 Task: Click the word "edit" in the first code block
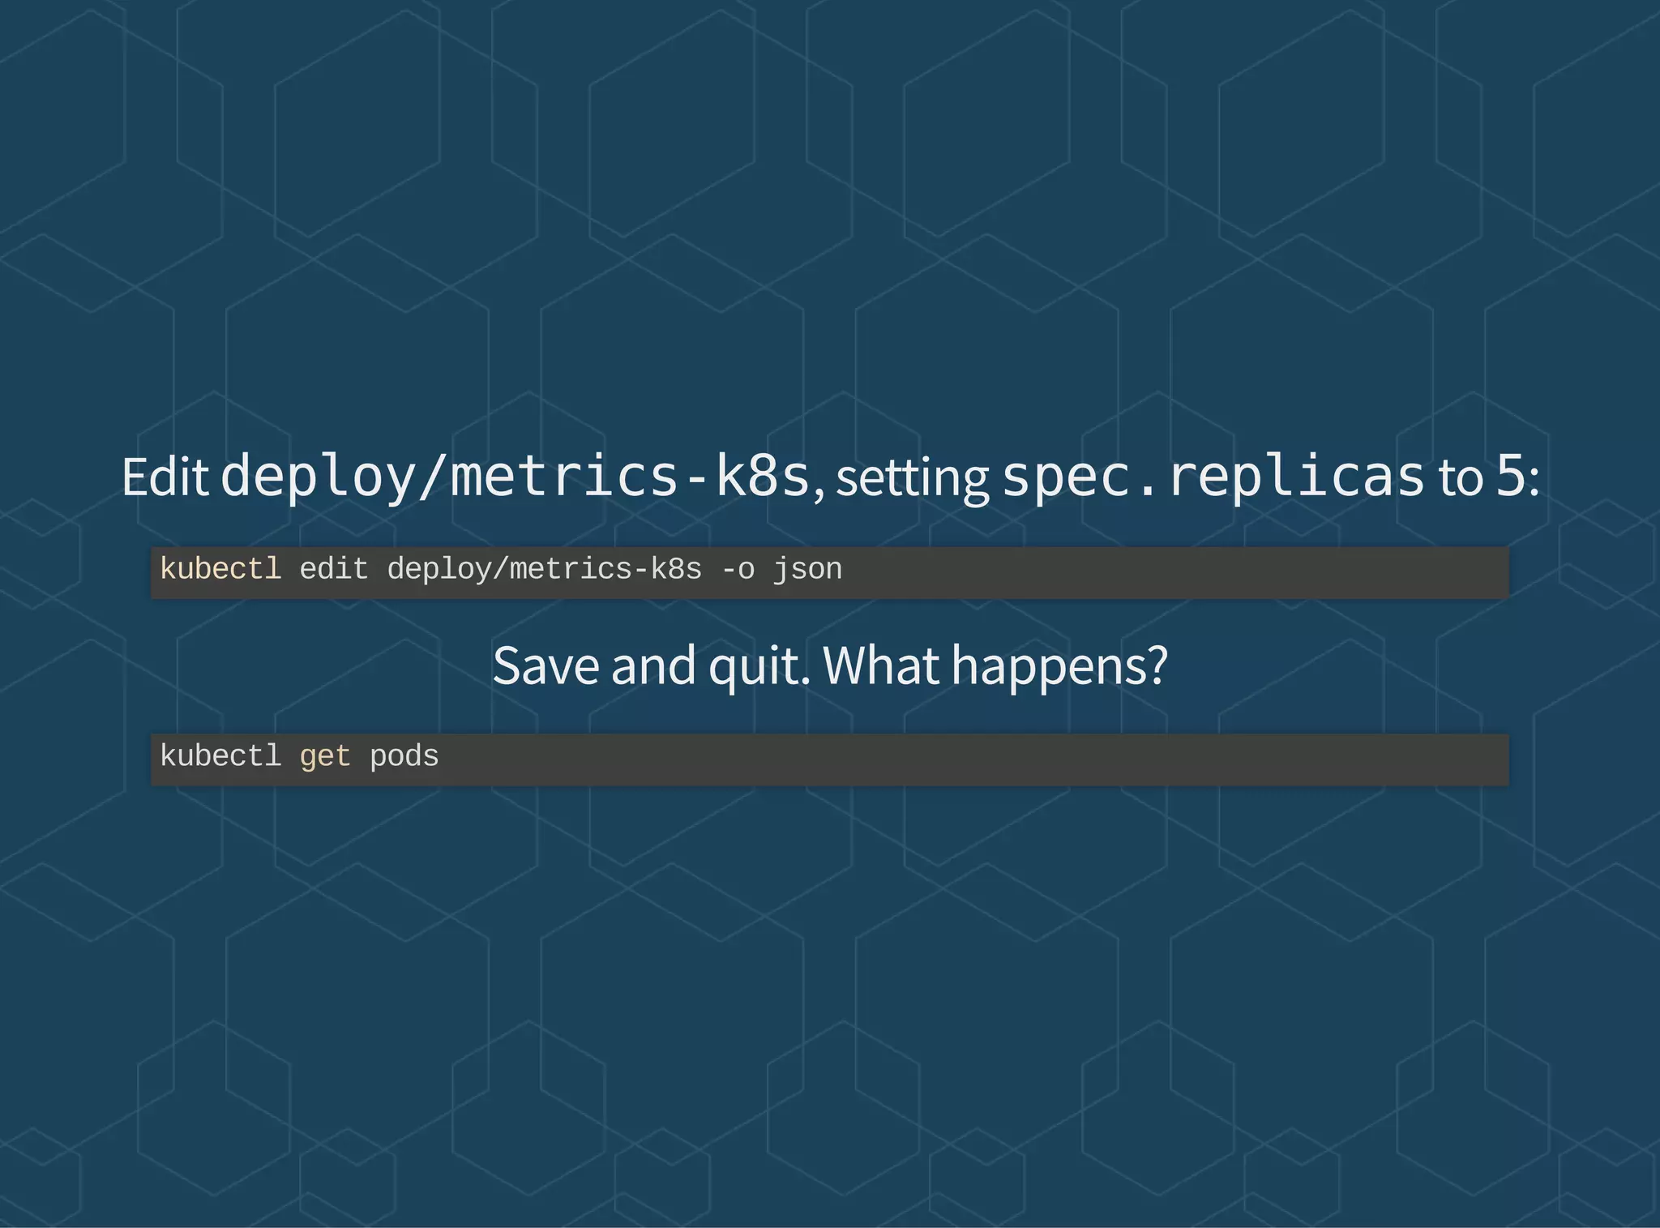(x=334, y=569)
